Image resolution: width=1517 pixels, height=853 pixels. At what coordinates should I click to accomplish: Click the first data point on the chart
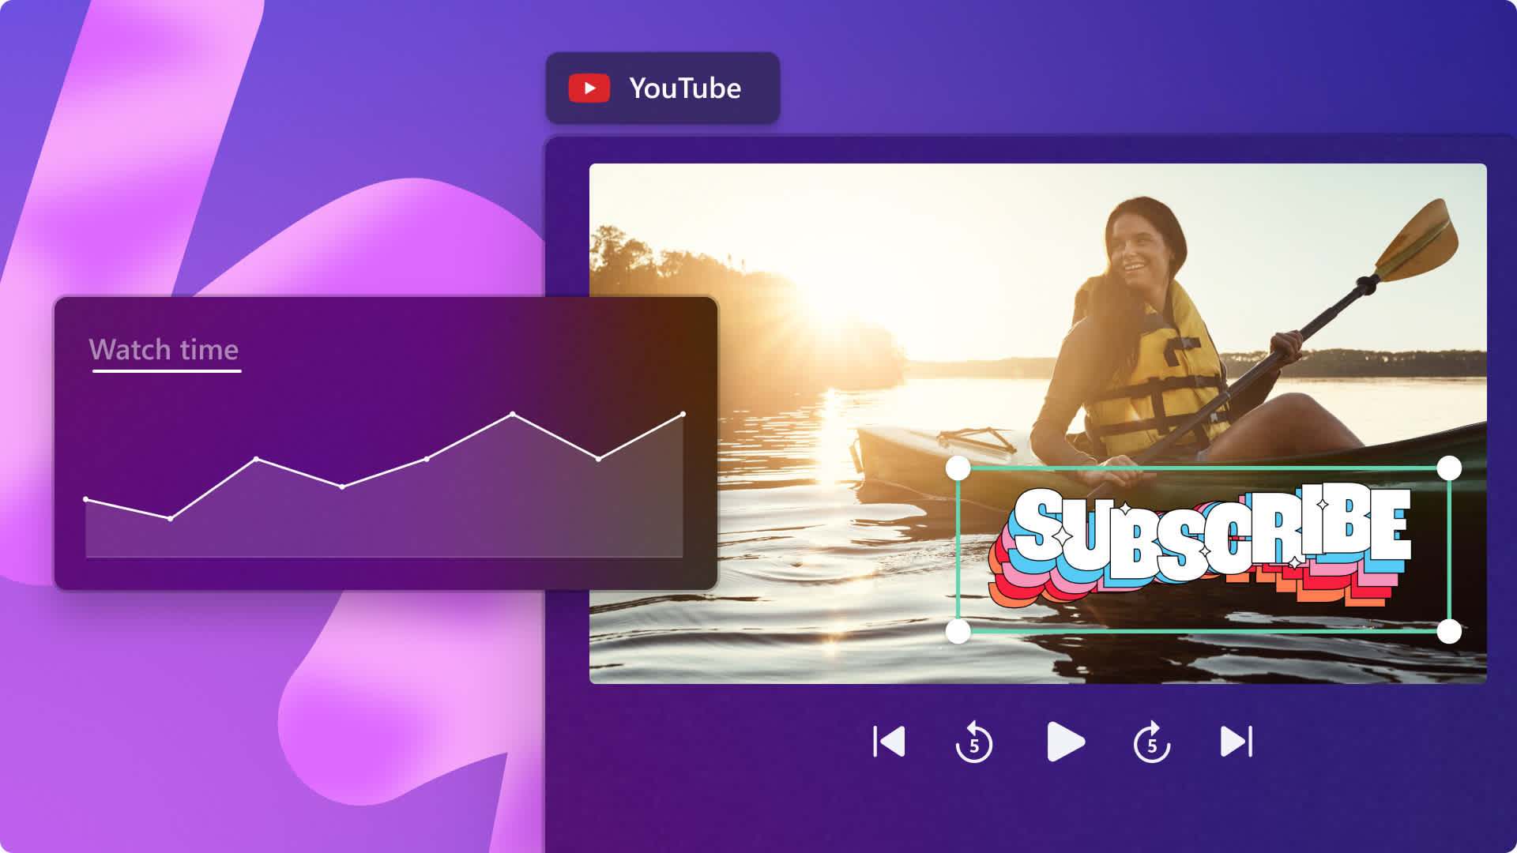[x=86, y=499]
